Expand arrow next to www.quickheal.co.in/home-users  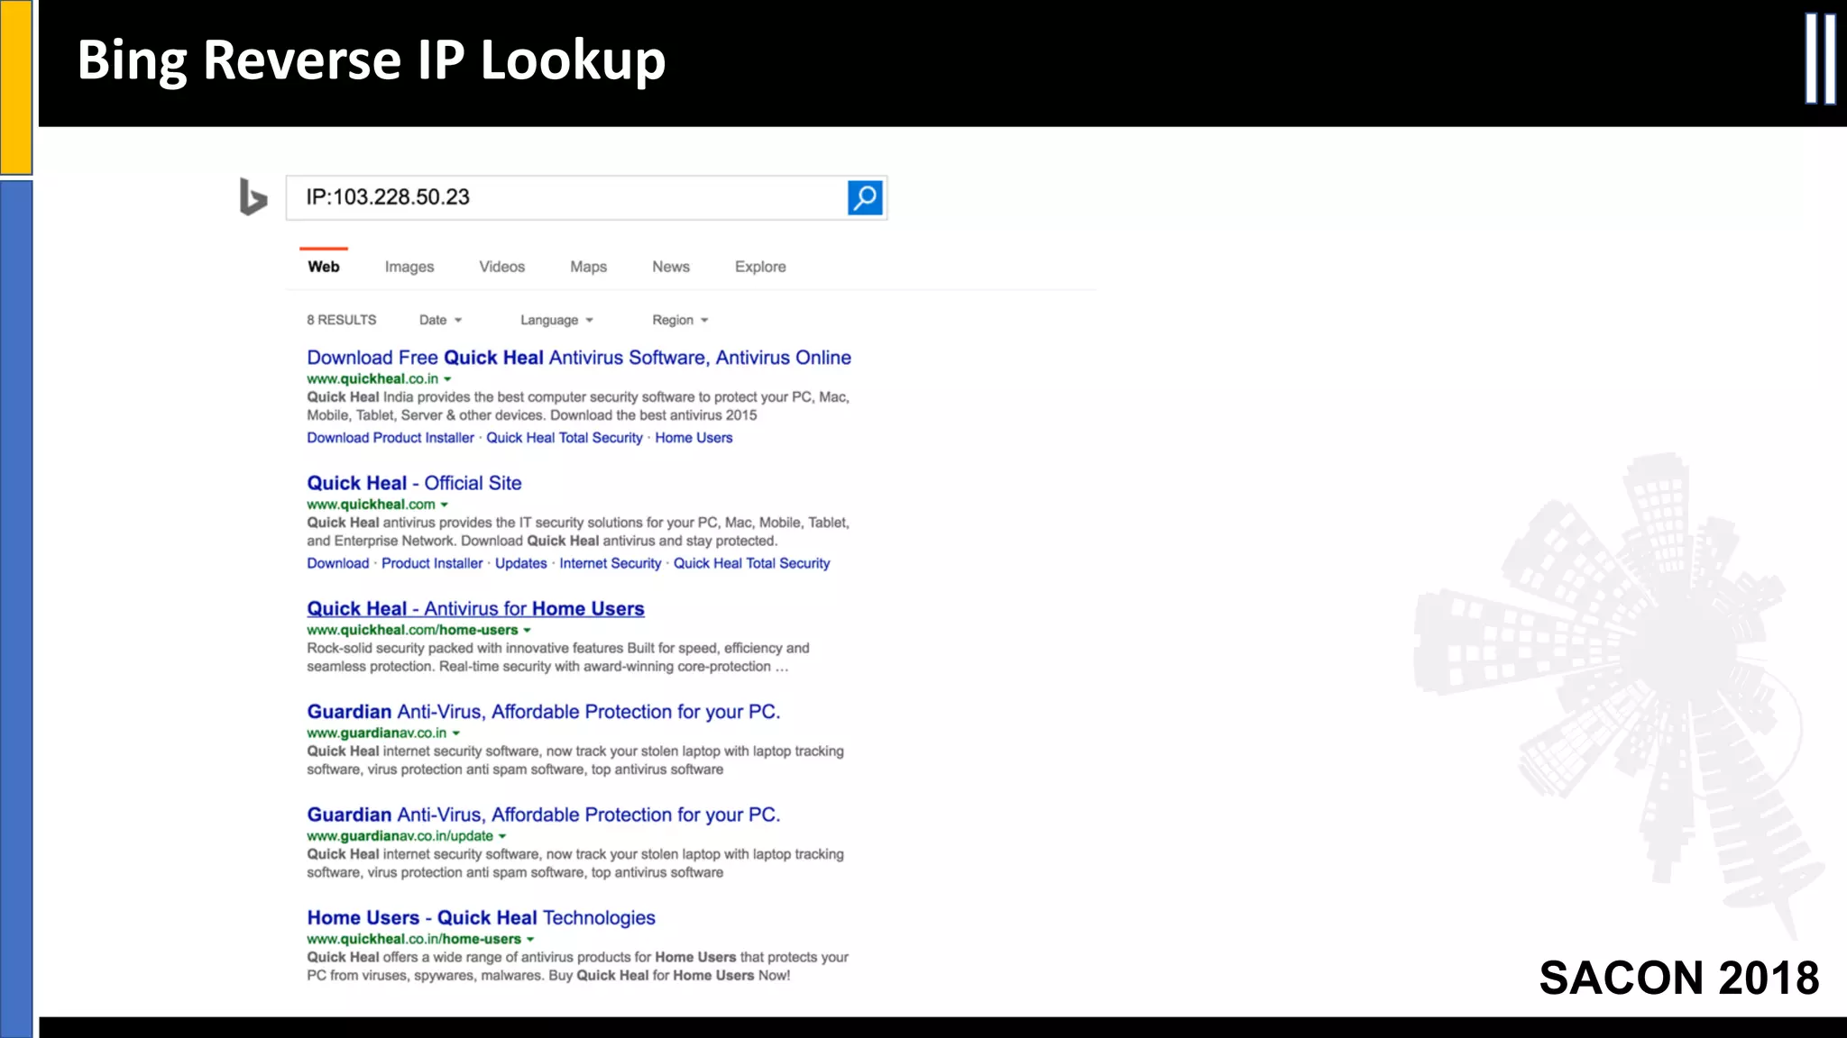tap(530, 940)
